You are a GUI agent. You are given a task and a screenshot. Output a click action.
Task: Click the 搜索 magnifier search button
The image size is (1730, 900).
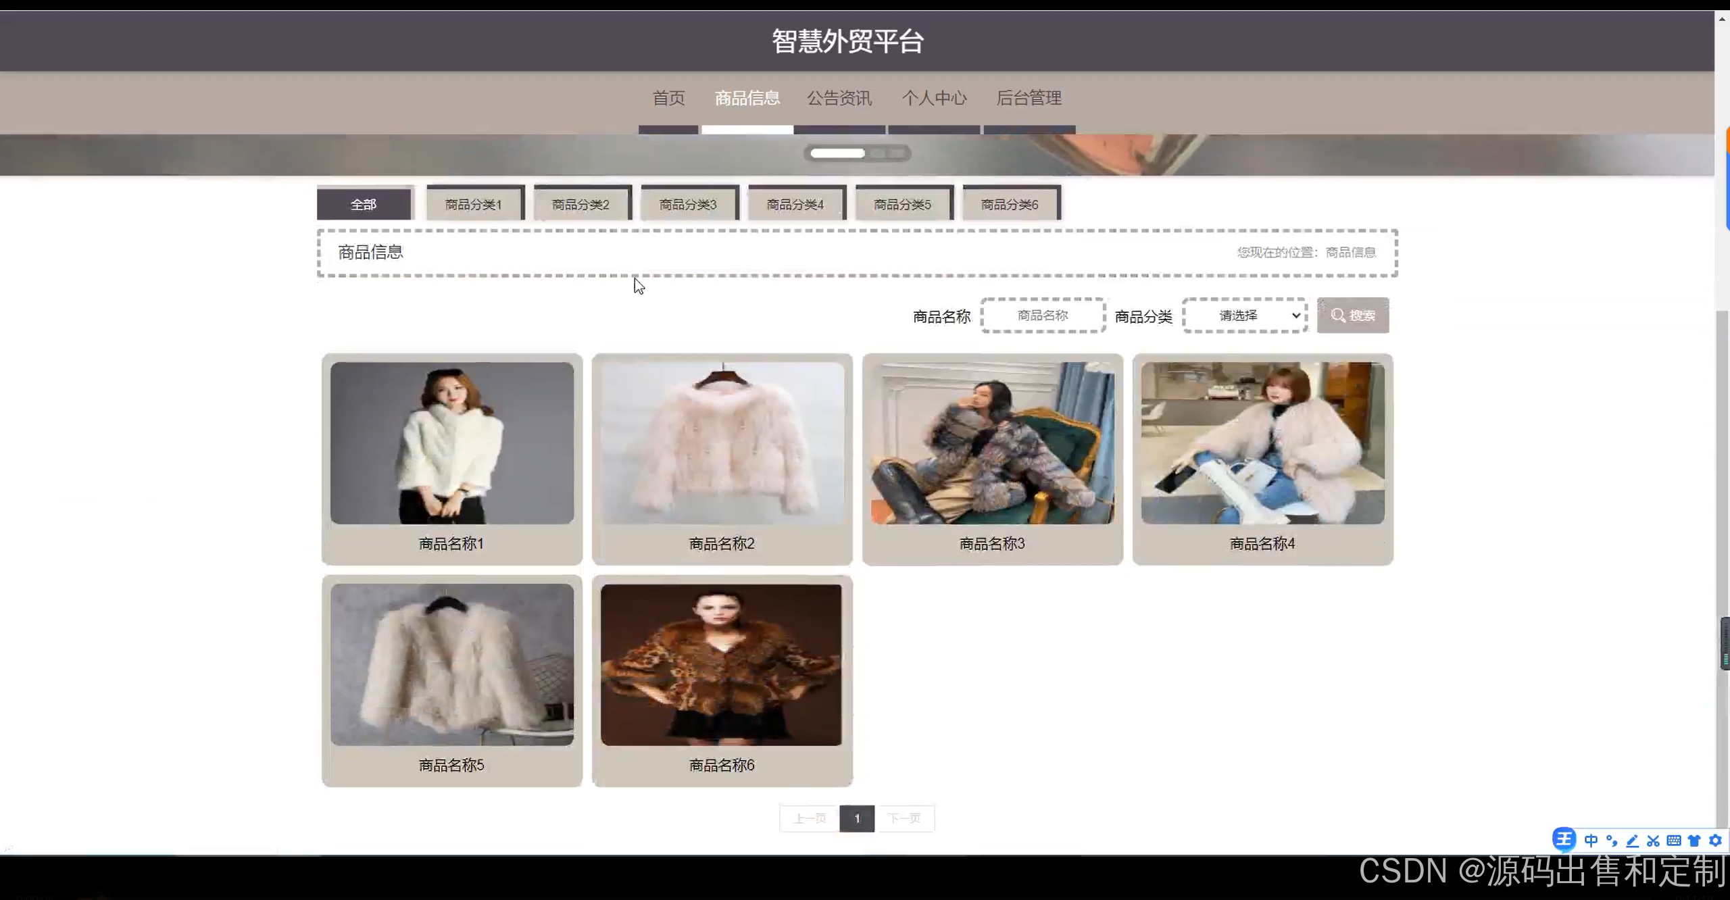1352,316
